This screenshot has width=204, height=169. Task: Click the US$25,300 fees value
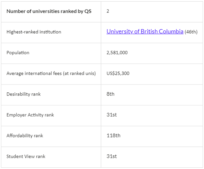(x=118, y=73)
